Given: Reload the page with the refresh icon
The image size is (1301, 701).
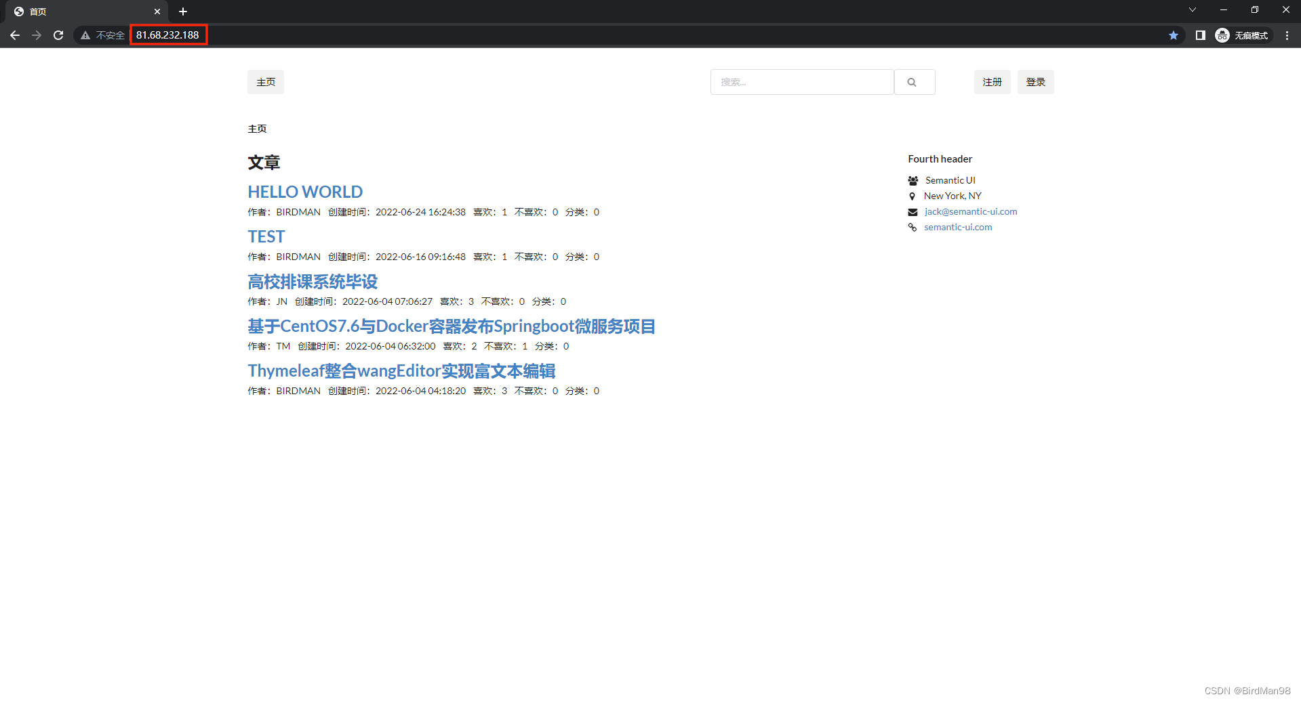Looking at the screenshot, I should coord(58,35).
